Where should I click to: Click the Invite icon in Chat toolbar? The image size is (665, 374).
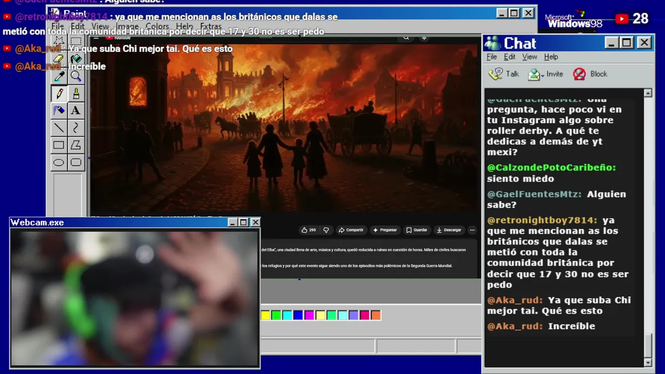(x=534, y=74)
